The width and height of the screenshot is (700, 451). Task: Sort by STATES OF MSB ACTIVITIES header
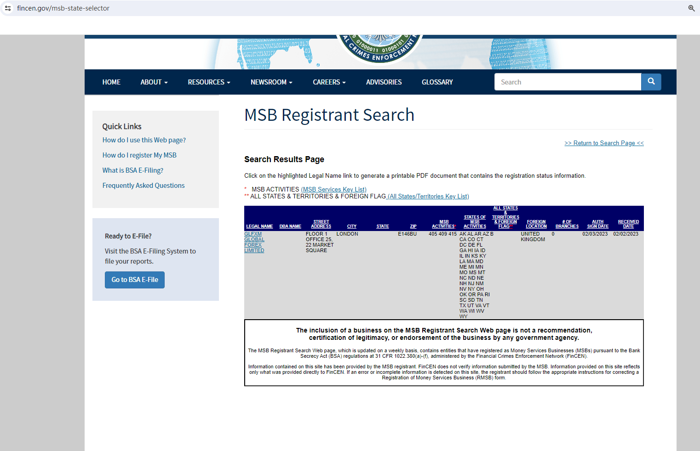(475, 222)
